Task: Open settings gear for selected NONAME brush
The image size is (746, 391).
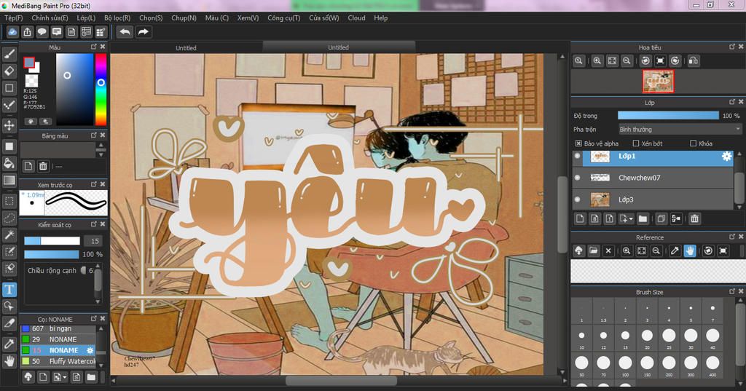Action: [x=90, y=350]
